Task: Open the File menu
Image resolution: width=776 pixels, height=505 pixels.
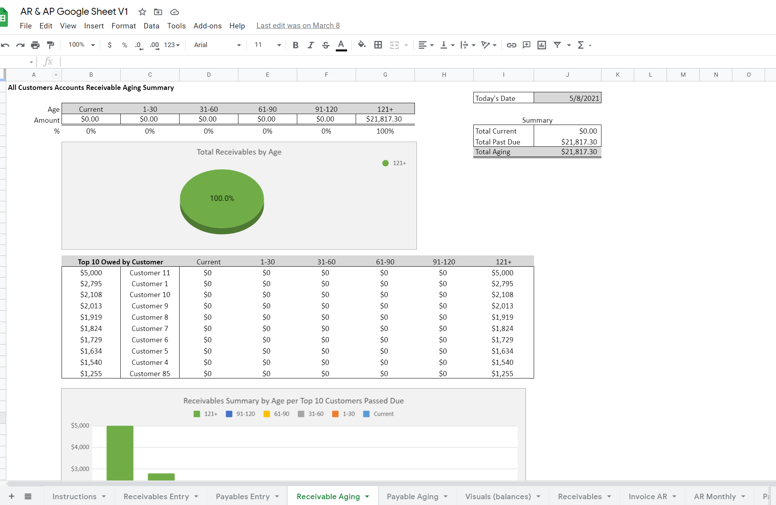Action: pyautogui.click(x=26, y=26)
